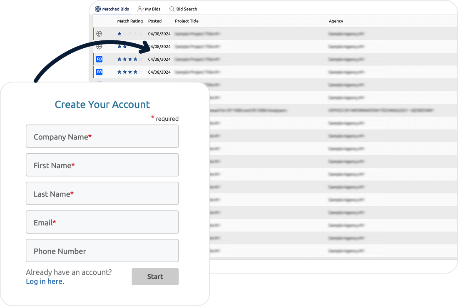This screenshot has width=458, height=306.
Task: Focus the First Name input field
Action: [102, 165]
